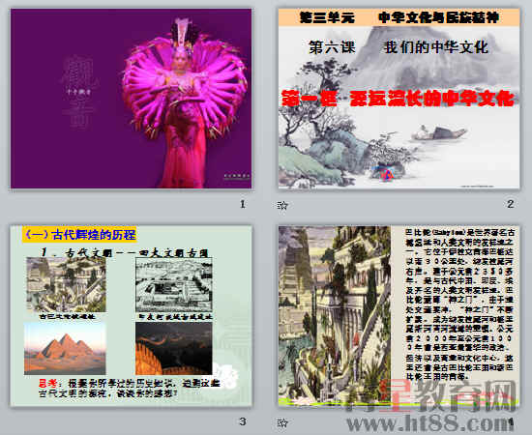This screenshot has width=532, height=435.
Task: Click the animation star icon under slide 2
Action: pos(281,205)
